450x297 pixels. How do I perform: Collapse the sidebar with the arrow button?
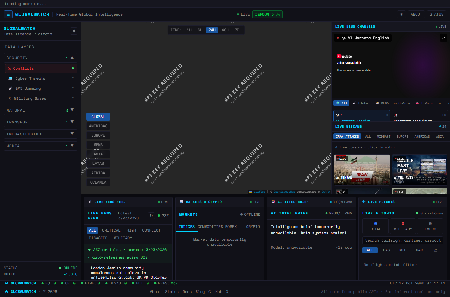tap(74, 31)
